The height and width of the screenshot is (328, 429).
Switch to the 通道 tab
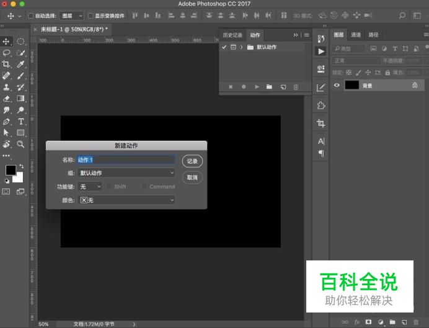click(x=356, y=35)
